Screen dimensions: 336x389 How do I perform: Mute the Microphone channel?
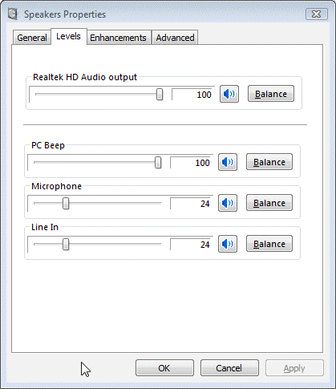(x=228, y=203)
